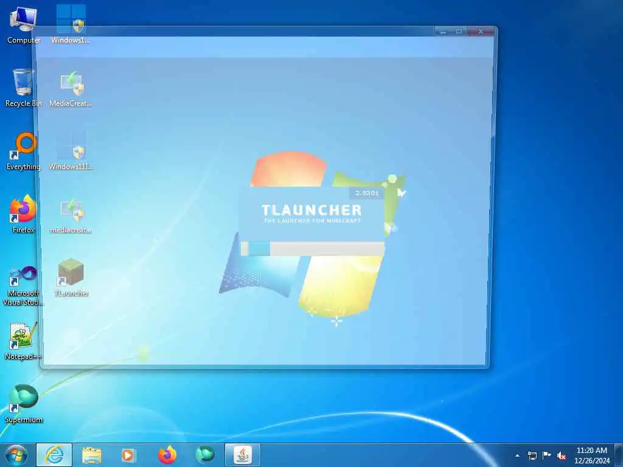Screen dimensions: 623x467
Task: Open the Recycle Bin icon
Action: point(23,88)
